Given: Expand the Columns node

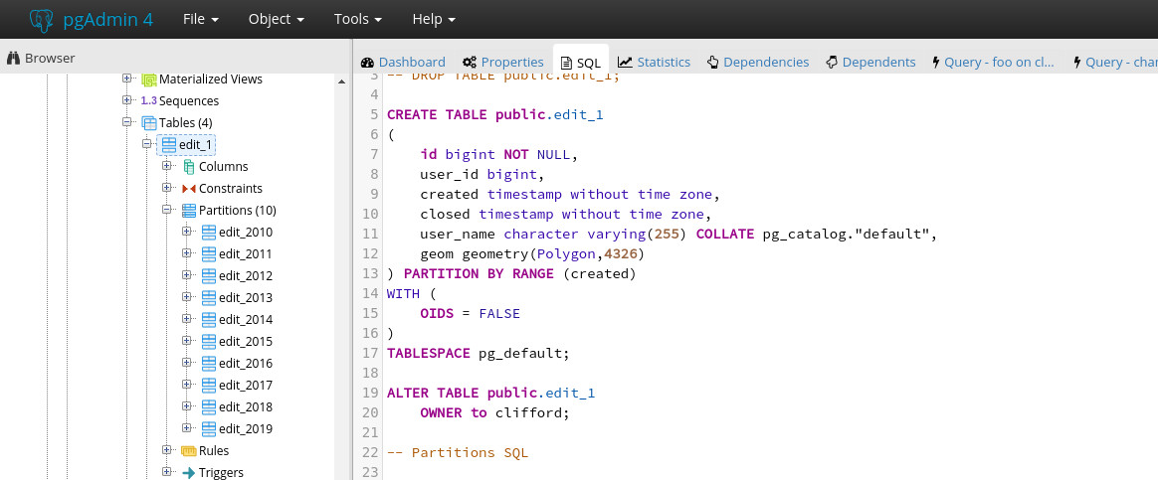Looking at the screenshot, I should click(167, 166).
